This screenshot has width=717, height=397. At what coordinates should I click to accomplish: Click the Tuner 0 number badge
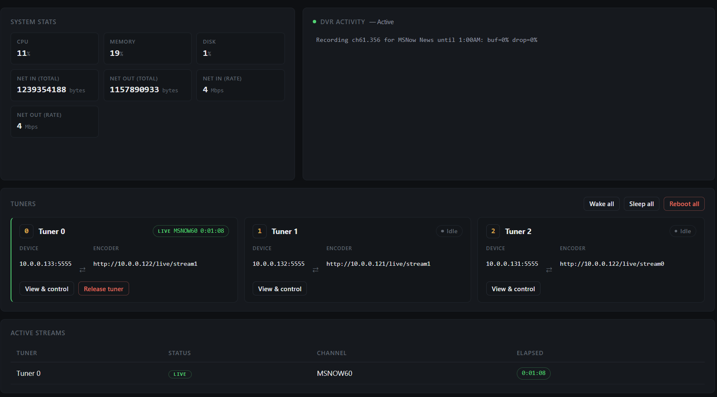(x=26, y=231)
